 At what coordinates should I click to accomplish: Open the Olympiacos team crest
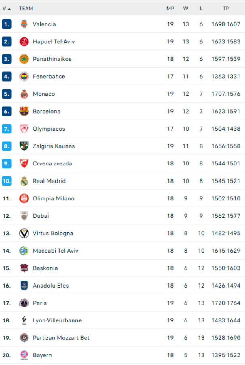[x=24, y=129]
